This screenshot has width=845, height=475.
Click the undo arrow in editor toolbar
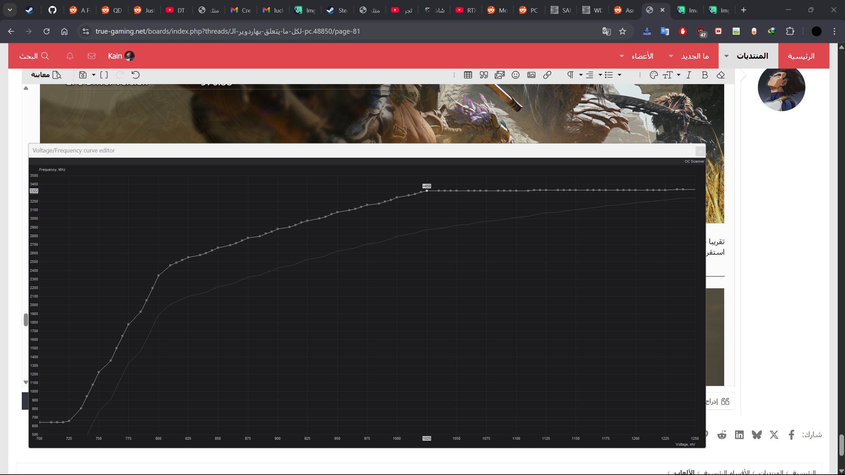[136, 75]
